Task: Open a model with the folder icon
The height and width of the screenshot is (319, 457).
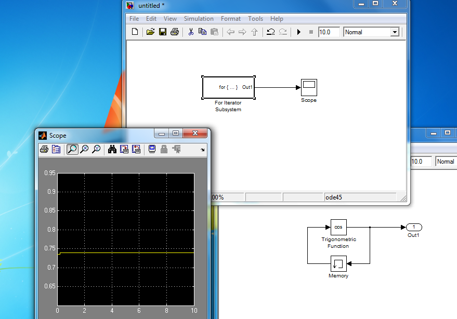Action: (150, 32)
